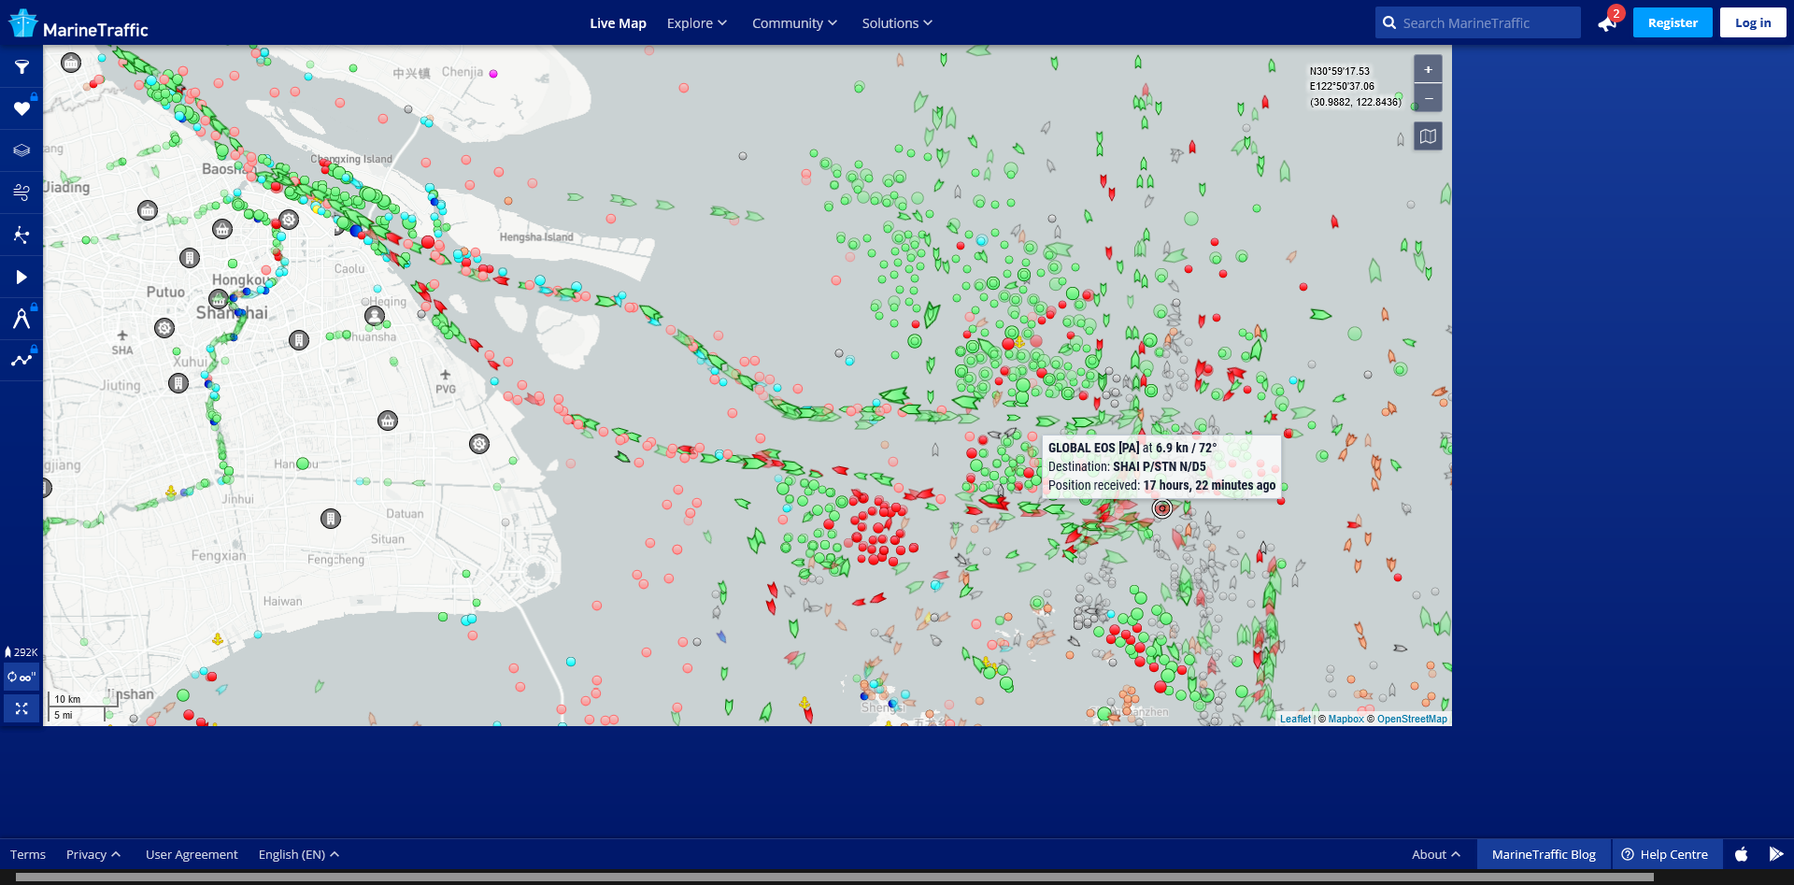The width and height of the screenshot is (1794, 885).
Task: Click the PVG airport marker
Action: (x=446, y=376)
